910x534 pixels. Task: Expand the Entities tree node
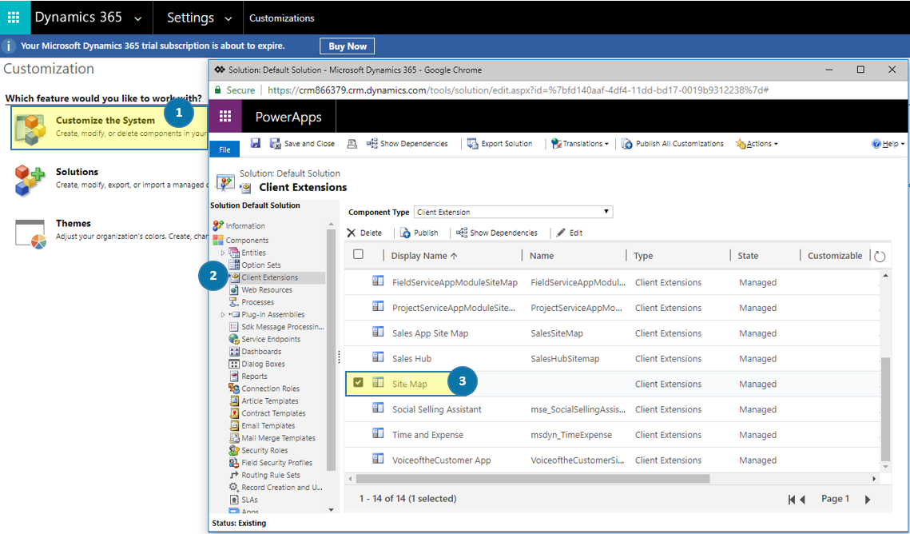click(223, 253)
